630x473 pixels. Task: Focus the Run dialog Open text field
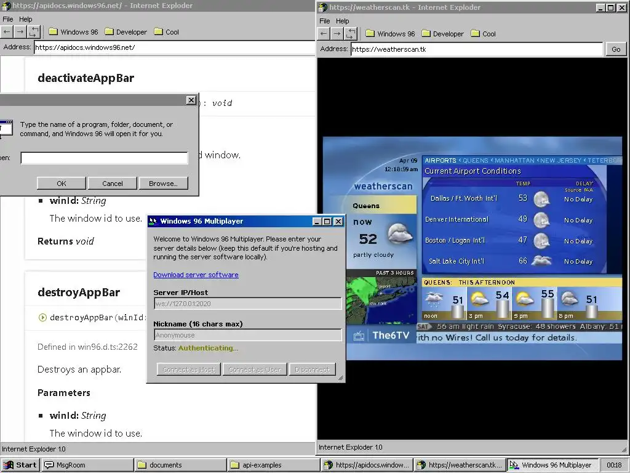(104, 158)
